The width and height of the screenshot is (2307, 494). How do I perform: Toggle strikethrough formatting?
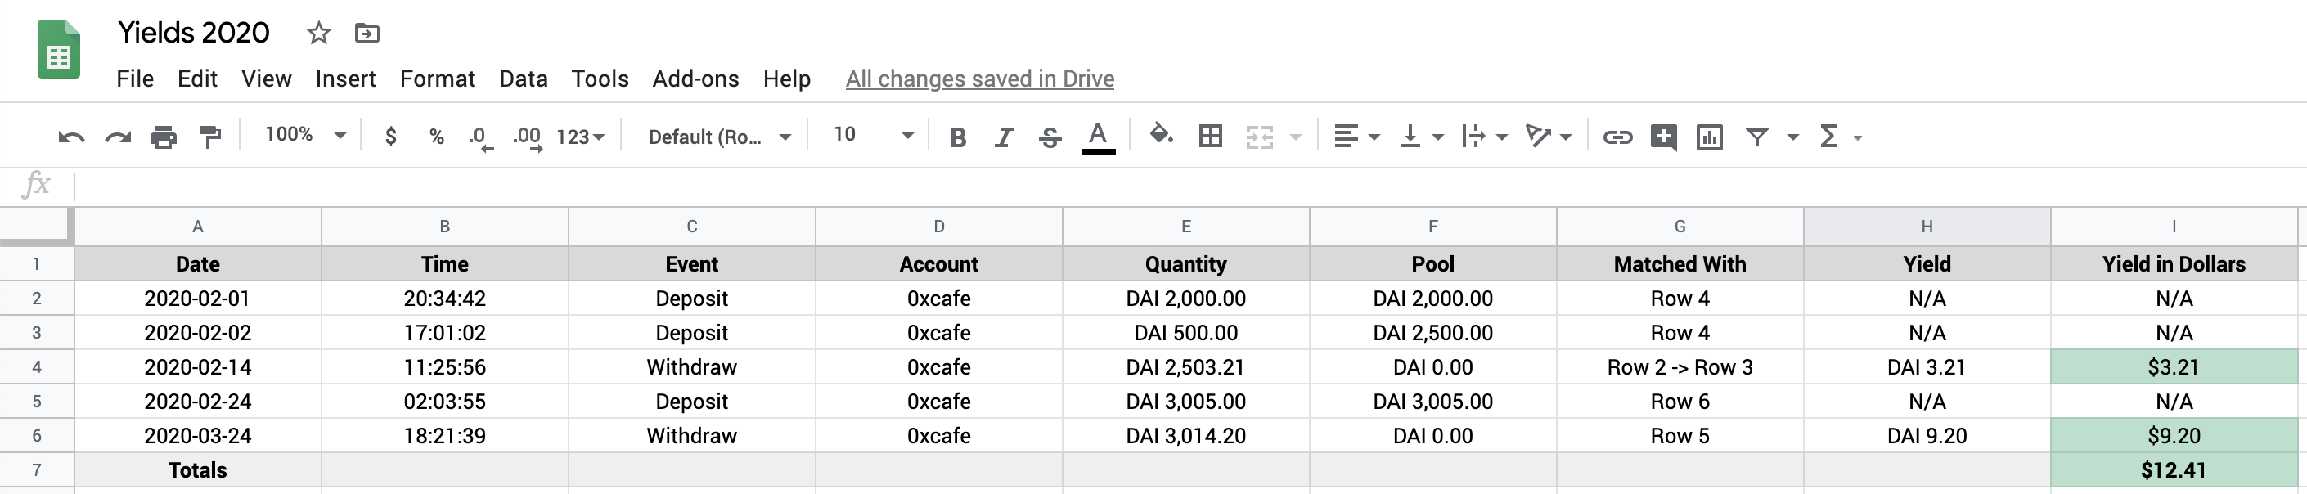(x=1050, y=137)
